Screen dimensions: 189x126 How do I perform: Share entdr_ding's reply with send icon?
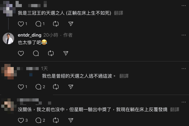tap(66, 53)
